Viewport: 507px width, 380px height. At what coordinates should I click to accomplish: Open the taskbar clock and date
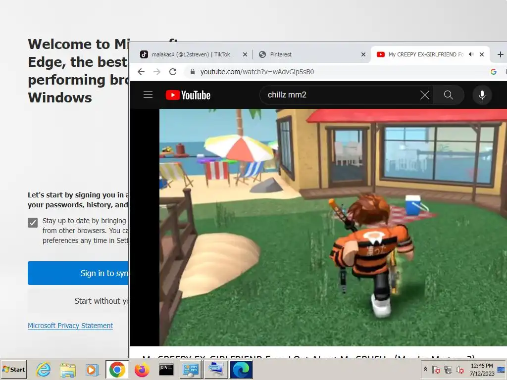click(x=482, y=370)
